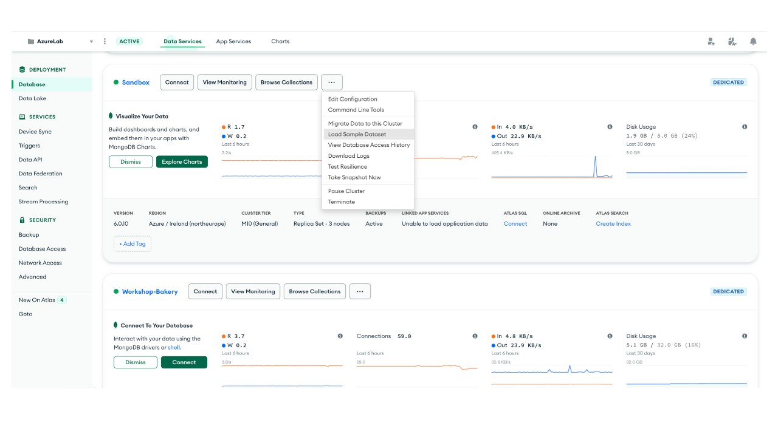778x437 pixels.
Task: Click the invite user icon in header
Action: pyautogui.click(x=711, y=41)
